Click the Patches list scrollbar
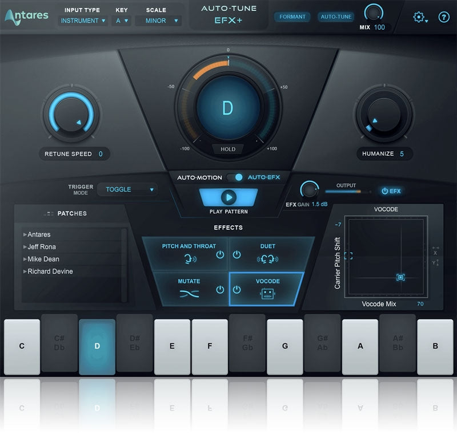457x434 pixels. [124, 265]
